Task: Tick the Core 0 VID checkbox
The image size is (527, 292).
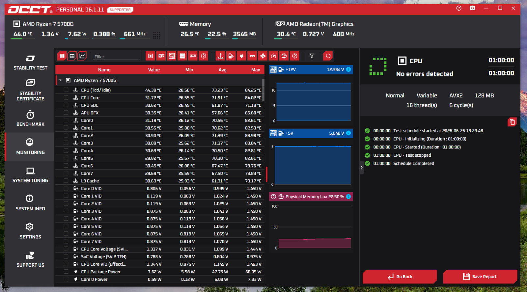Action: pos(66,188)
